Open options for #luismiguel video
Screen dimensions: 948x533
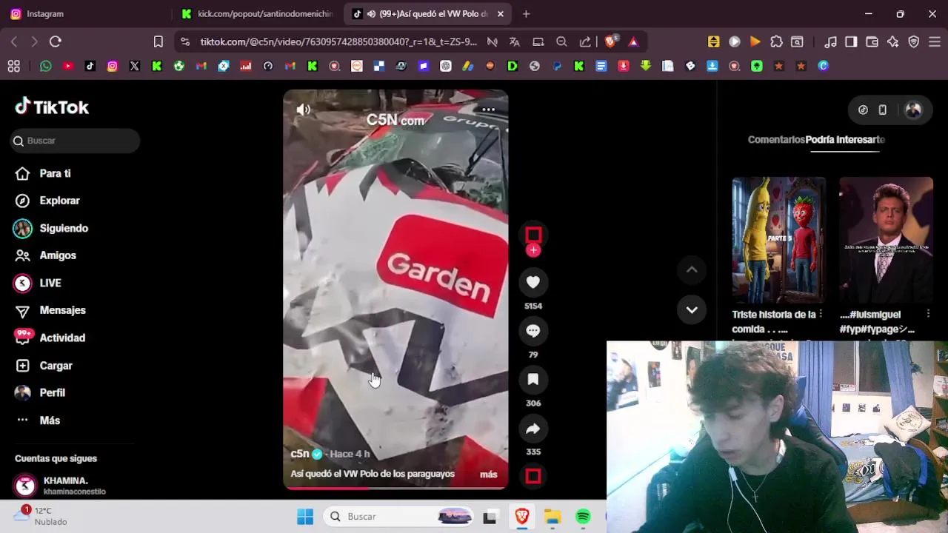click(x=928, y=315)
